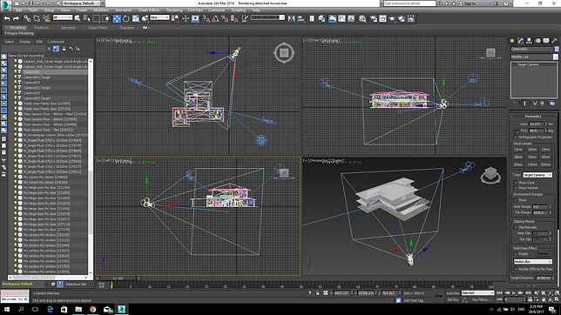
Task: Click the Undo arrow in main toolbar
Action: click(x=7, y=18)
